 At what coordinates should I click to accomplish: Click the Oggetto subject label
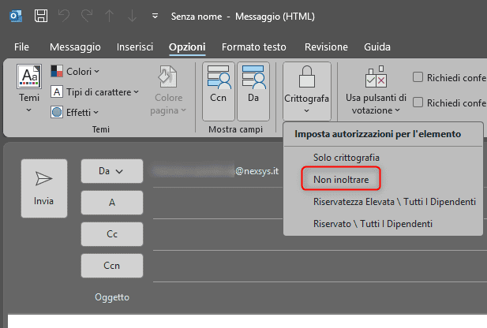tap(112, 297)
